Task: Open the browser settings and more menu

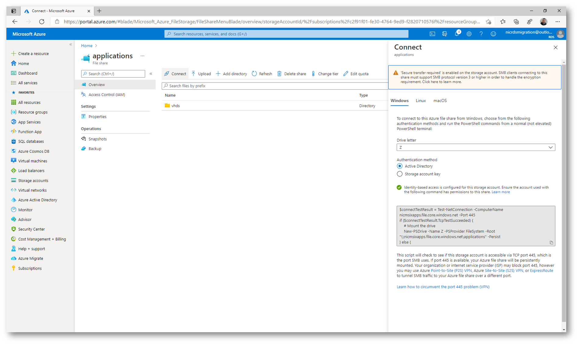Action: tap(557, 22)
